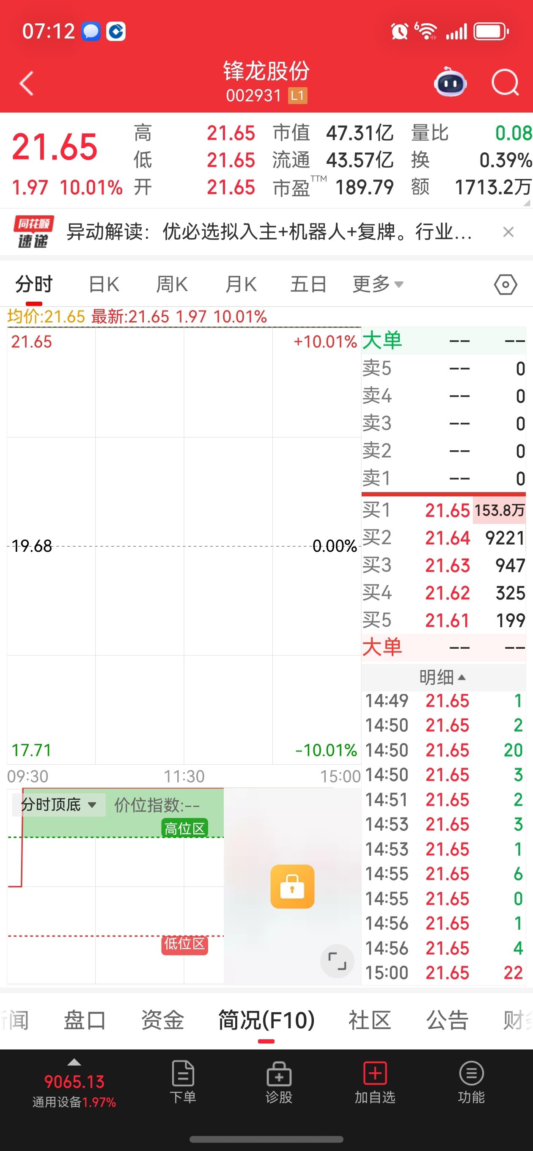Open chart settings hexagon icon

pos(506,284)
